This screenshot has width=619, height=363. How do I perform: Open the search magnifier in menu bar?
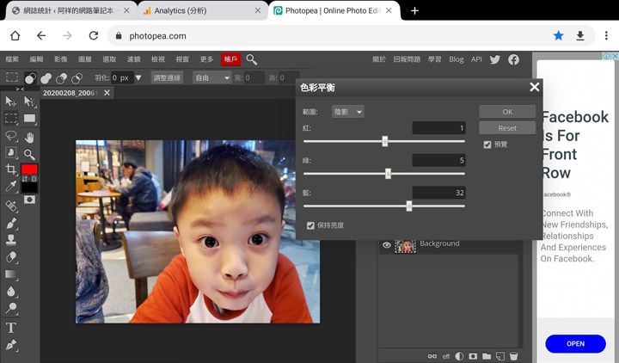tap(252, 59)
